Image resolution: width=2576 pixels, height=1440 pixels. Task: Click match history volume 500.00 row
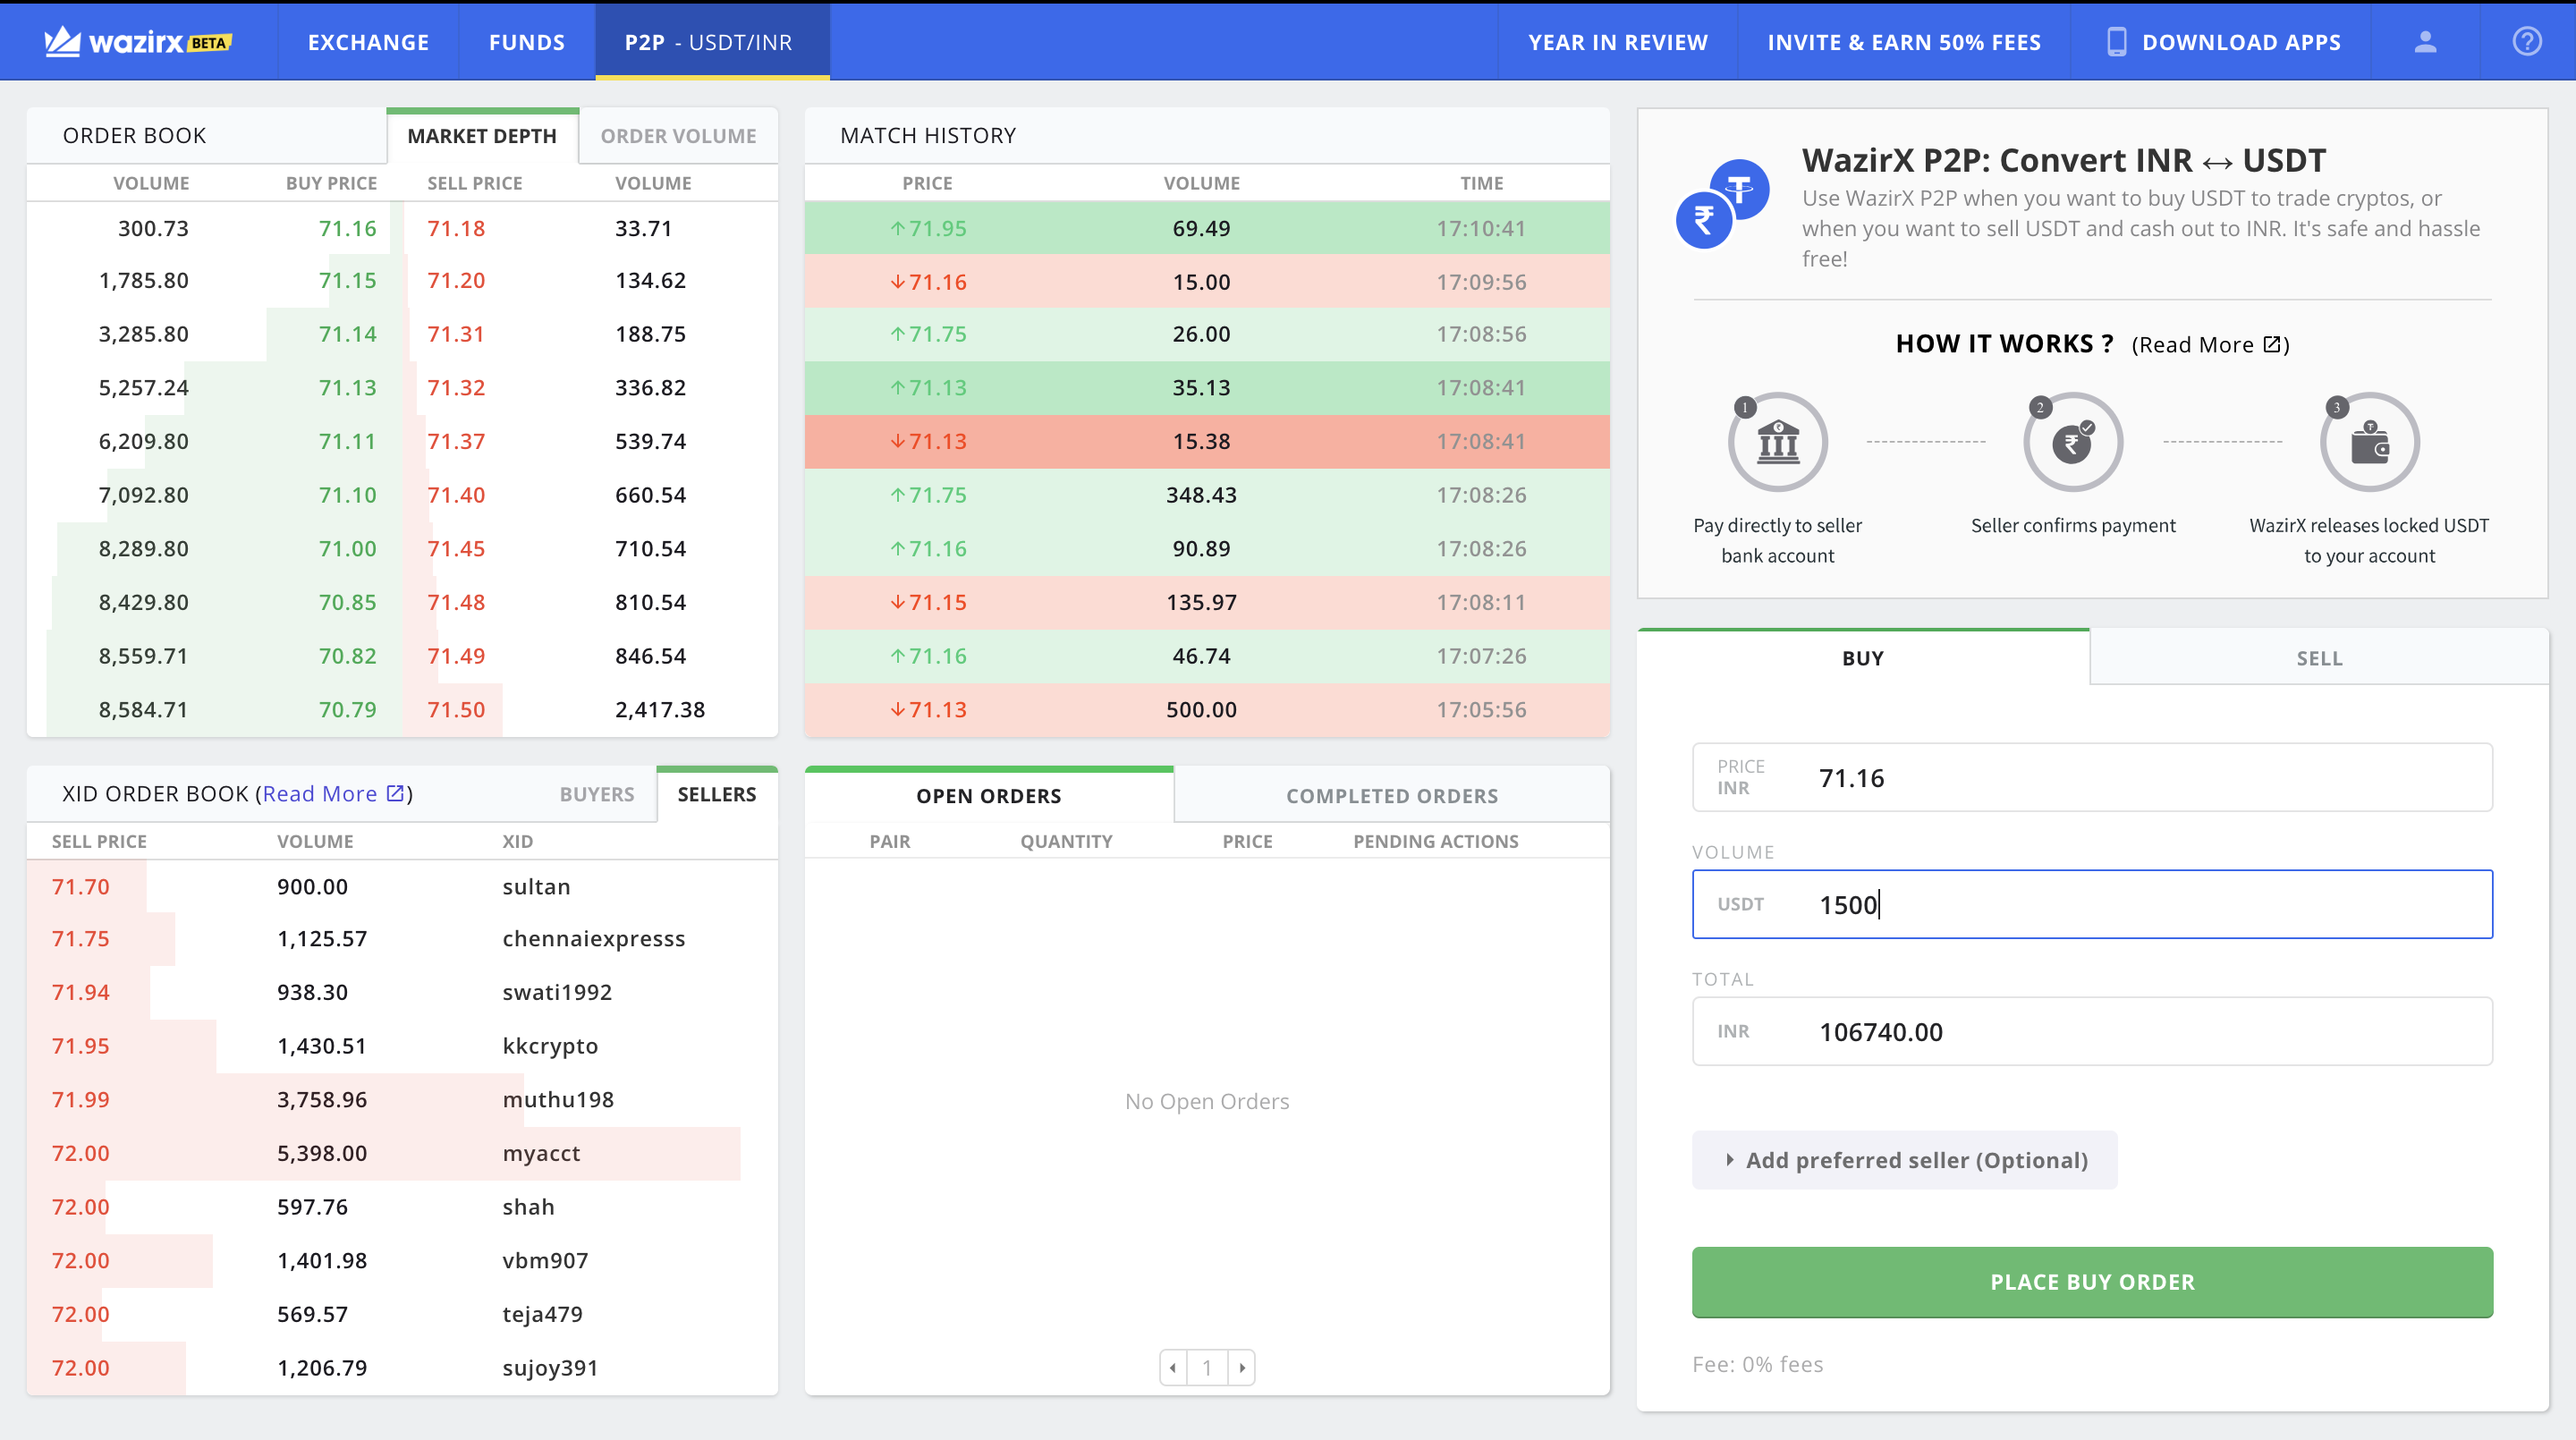click(x=1207, y=709)
